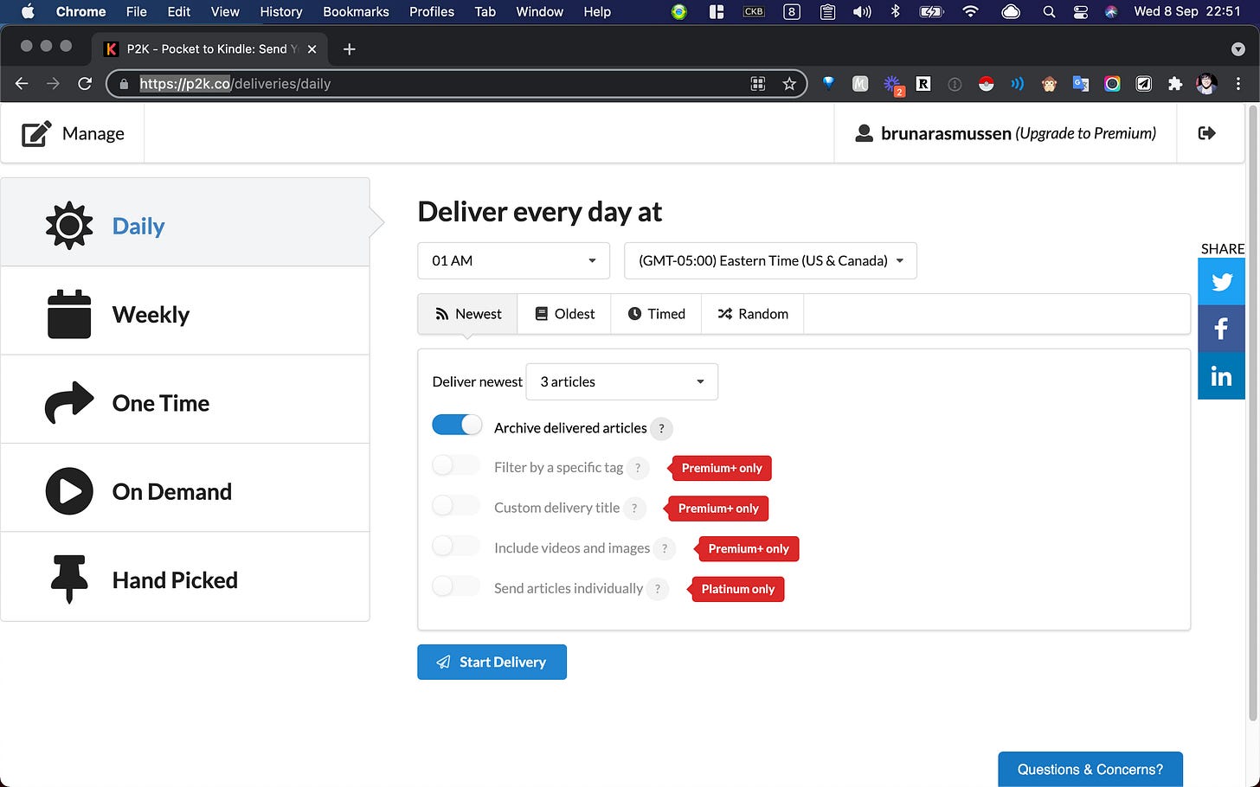
Task: Open Questions & Concerns chat
Action: pos(1090,769)
